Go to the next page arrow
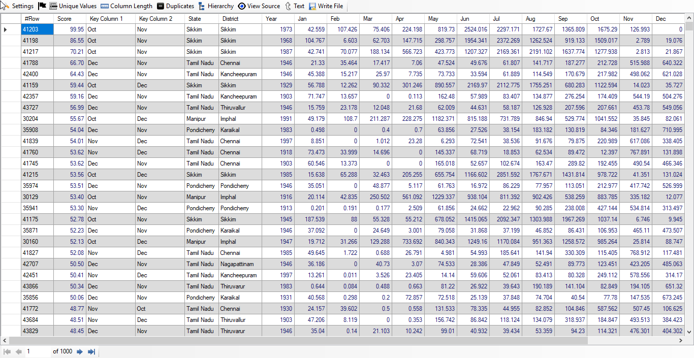The height and width of the screenshot is (358, 694). (80, 351)
